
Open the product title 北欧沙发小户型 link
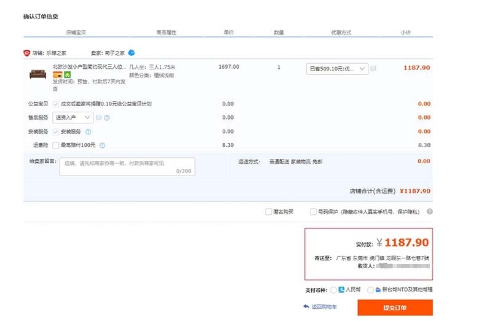[x=89, y=67]
